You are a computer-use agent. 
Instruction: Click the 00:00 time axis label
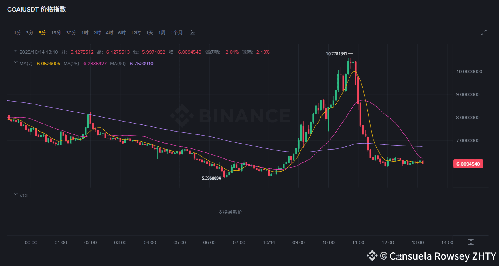tap(31, 242)
